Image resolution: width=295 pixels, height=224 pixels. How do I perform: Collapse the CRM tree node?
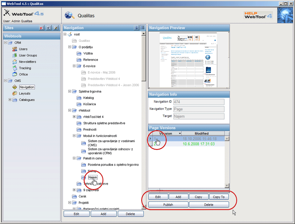(x=5, y=43)
